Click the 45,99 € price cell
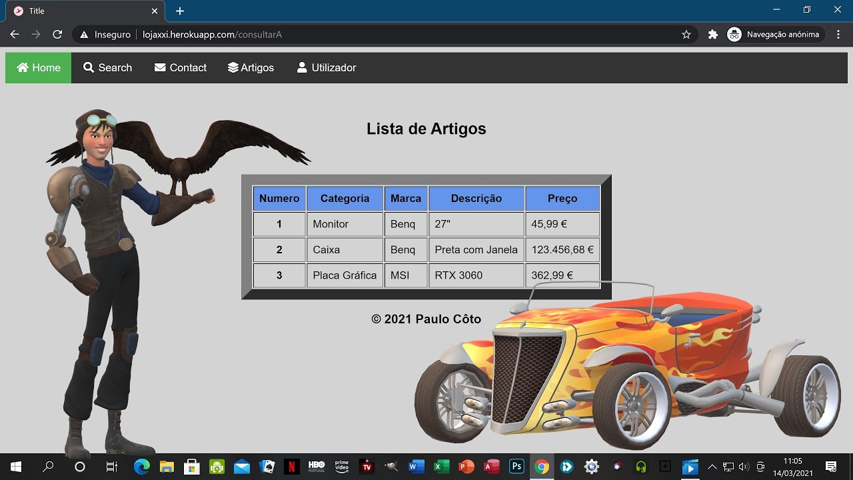 562,224
